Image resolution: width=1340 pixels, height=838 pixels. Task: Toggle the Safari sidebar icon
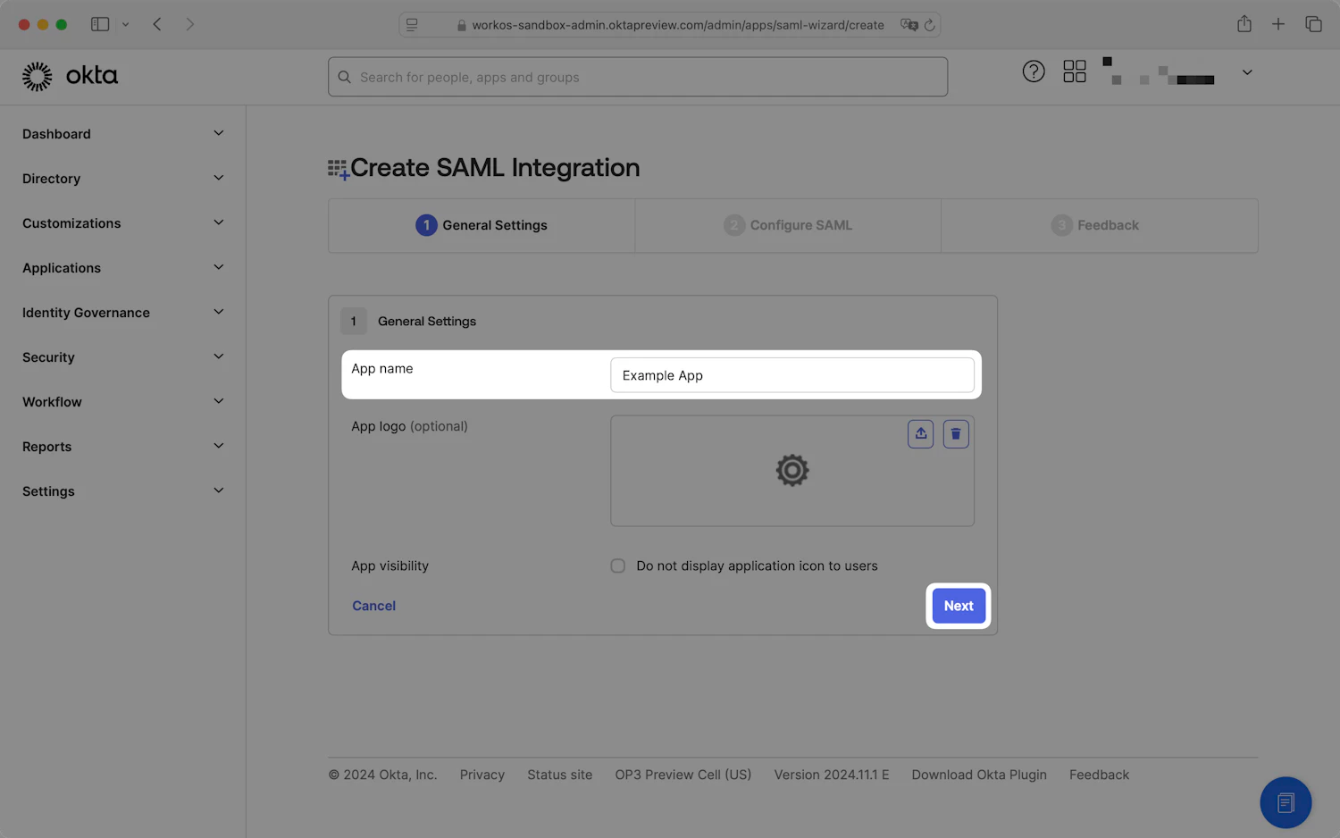click(x=100, y=24)
